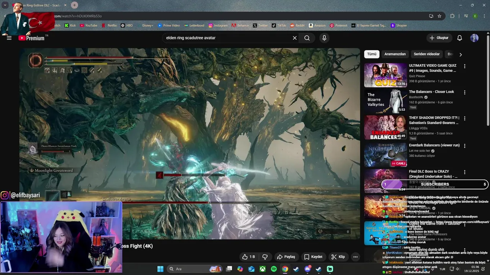Image resolution: width=490 pixels, height=275 pixels.
Task: Open the Prime Video bookmark
Action: coord(169,26)
